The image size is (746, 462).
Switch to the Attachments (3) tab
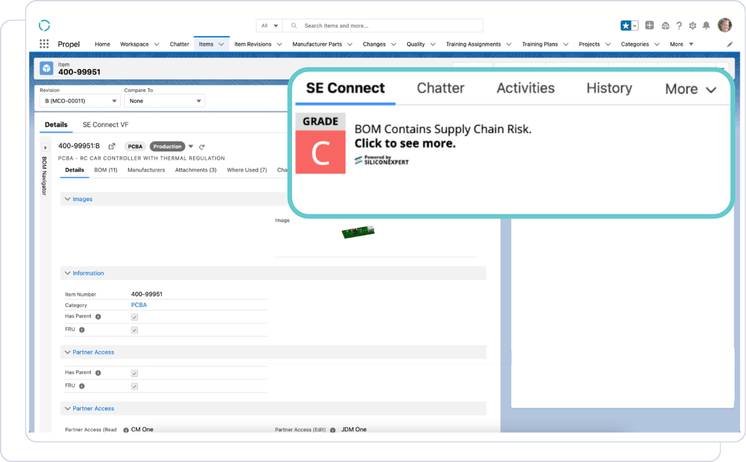click(x=195, y=170)
